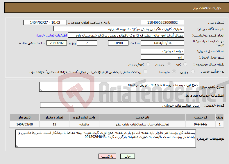Click the request creator name field
Image resolution: width=229 pixels, height=164 pixels.
(x=126, y=35)
